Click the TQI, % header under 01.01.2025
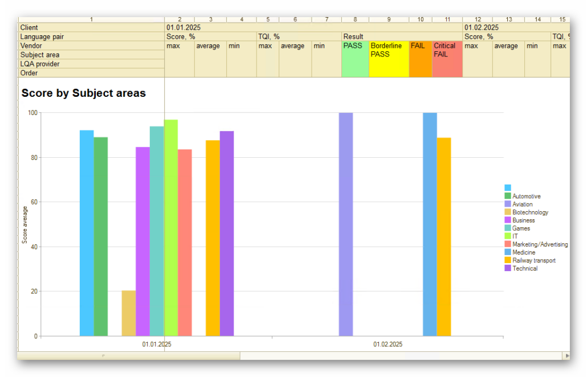Viewport: 587px width, 377px height. pyautogui.click(x=269, y=36)
